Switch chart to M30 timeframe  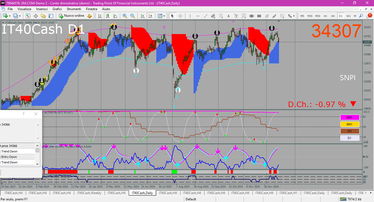coord(318,16)
